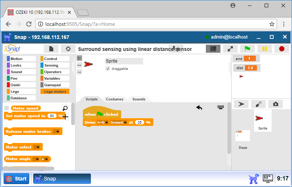Set rotation style to rotate freely
This screenshot has width=292, height=187.
coord(79,58)
